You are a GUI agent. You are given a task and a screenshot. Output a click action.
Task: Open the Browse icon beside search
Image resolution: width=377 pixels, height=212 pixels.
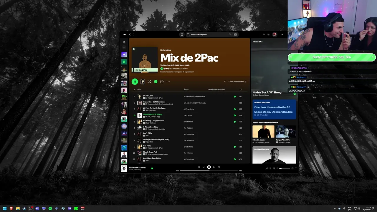pyautogui.click(x=235, y=34)
